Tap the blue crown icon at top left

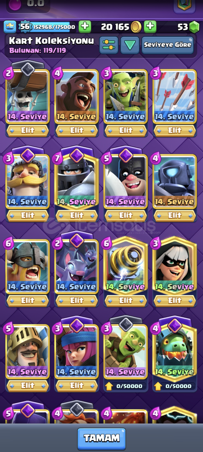click(10, 27)
